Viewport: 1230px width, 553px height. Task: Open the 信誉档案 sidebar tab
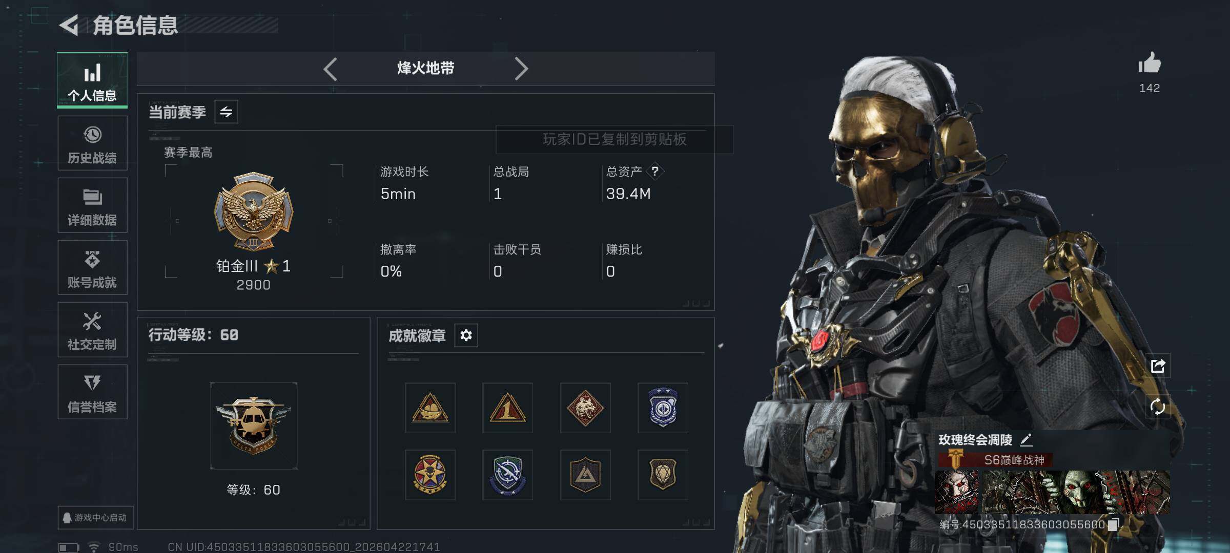(x=92, y=392)
